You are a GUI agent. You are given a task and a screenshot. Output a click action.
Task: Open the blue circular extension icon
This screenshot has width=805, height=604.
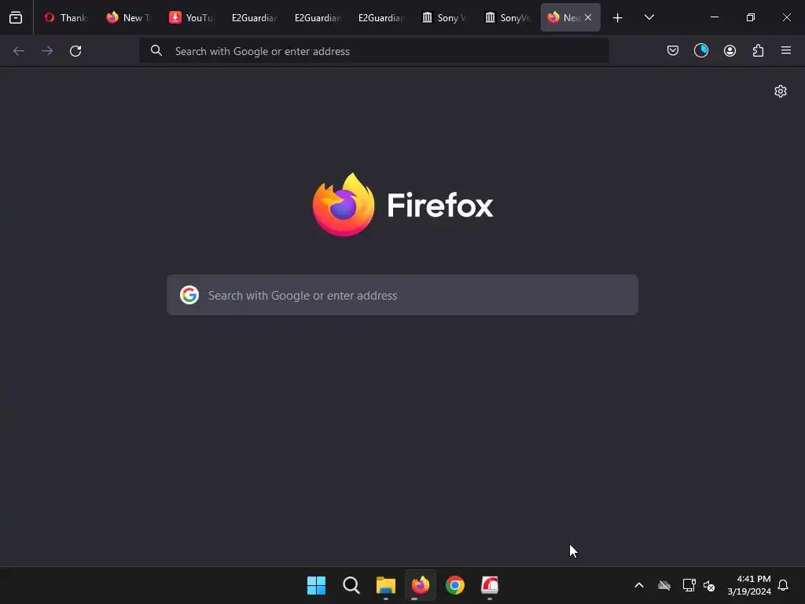701,50
